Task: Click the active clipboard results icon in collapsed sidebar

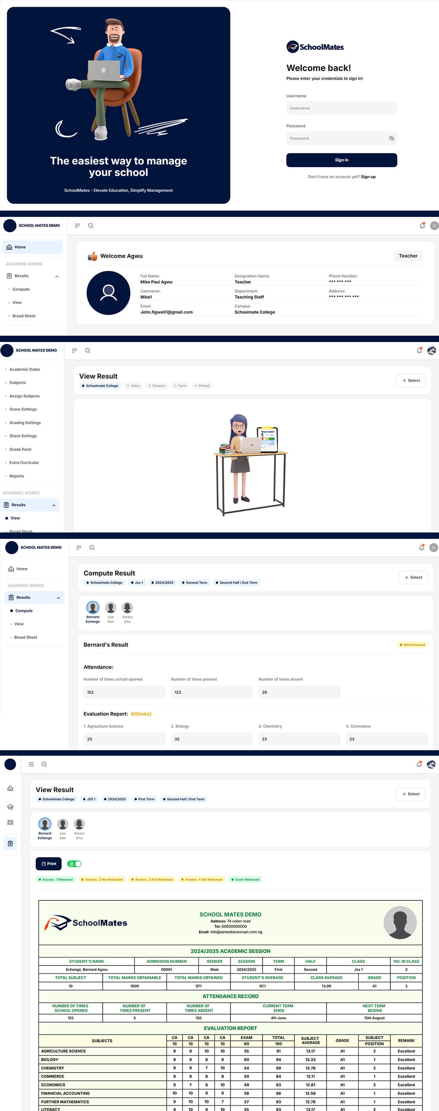Action: click(10, 844)
